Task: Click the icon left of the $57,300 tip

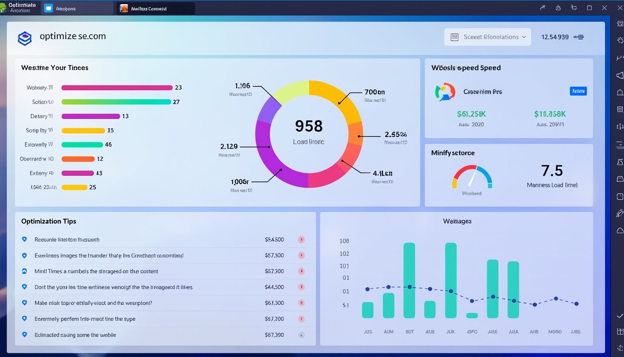Action: [25, 271]
